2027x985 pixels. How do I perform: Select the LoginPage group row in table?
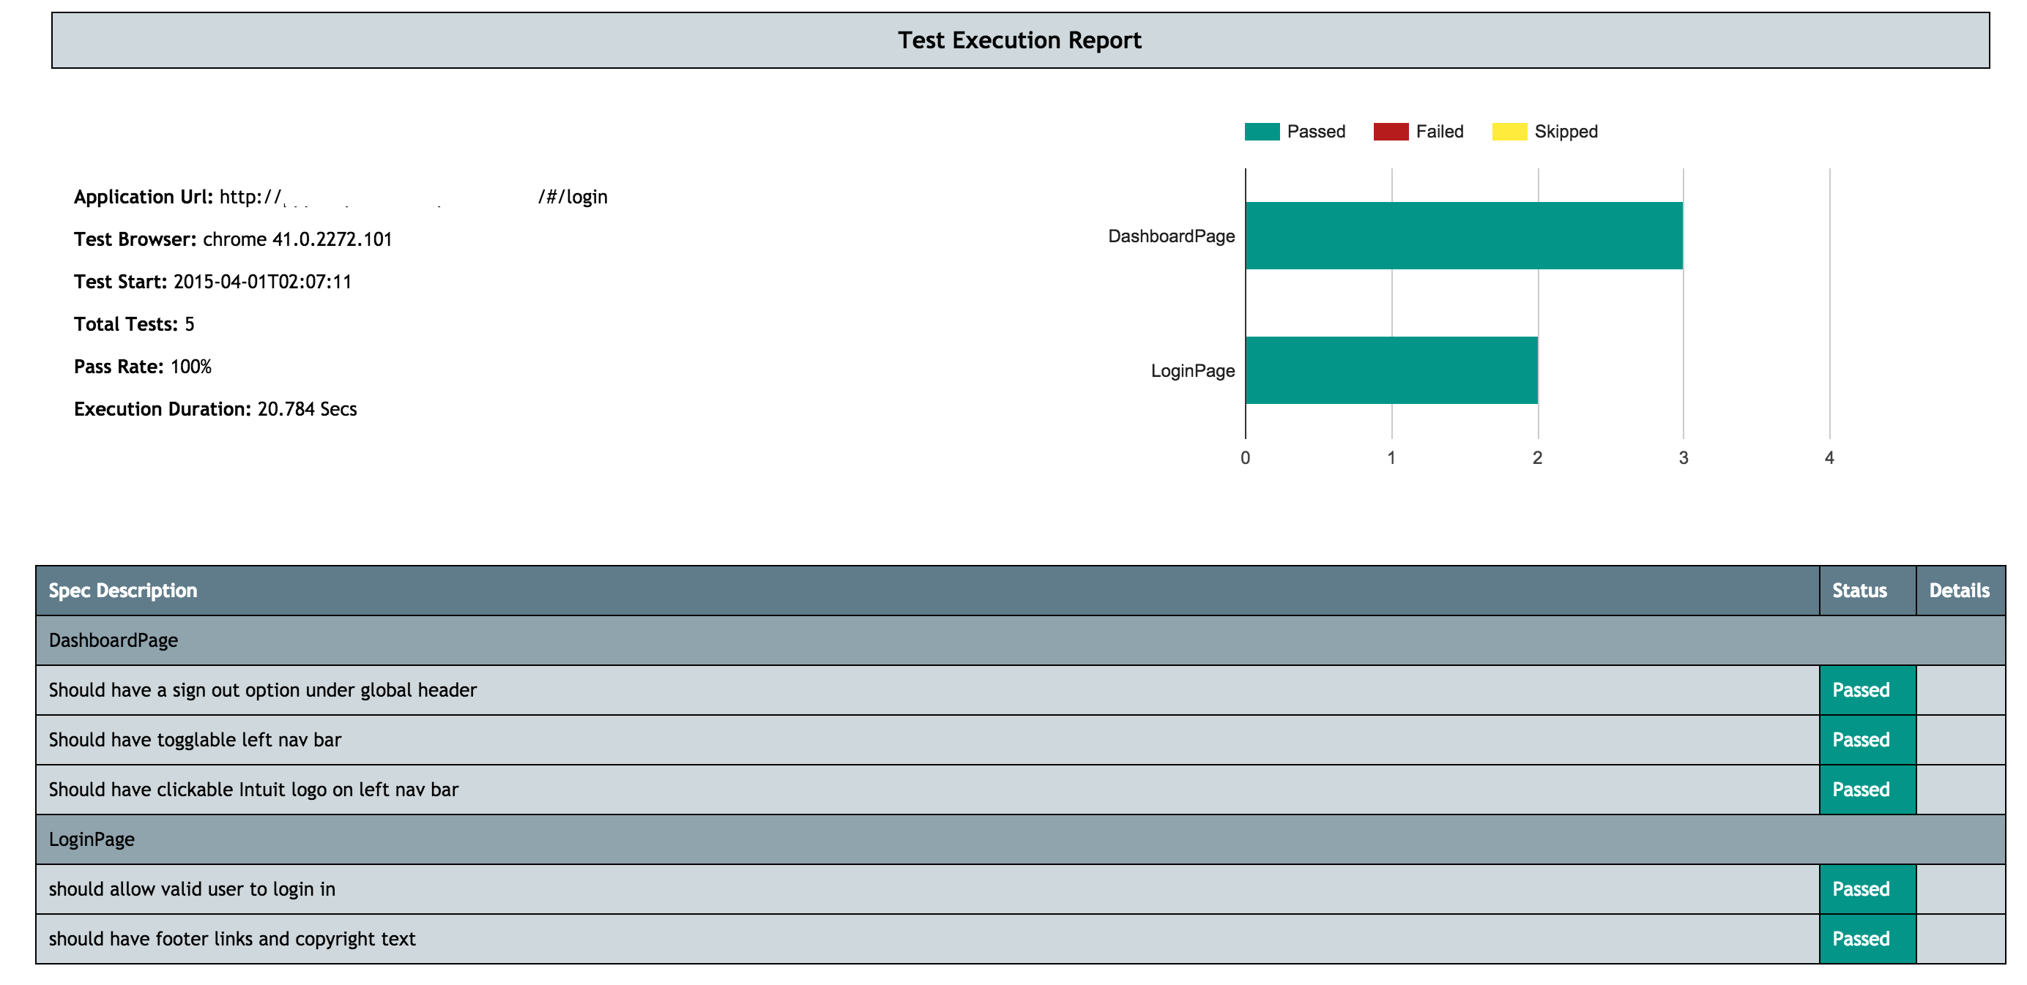(92, 839)
